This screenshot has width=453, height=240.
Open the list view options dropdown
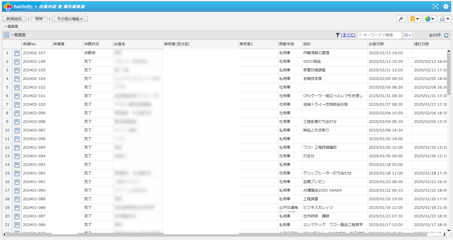407,35
